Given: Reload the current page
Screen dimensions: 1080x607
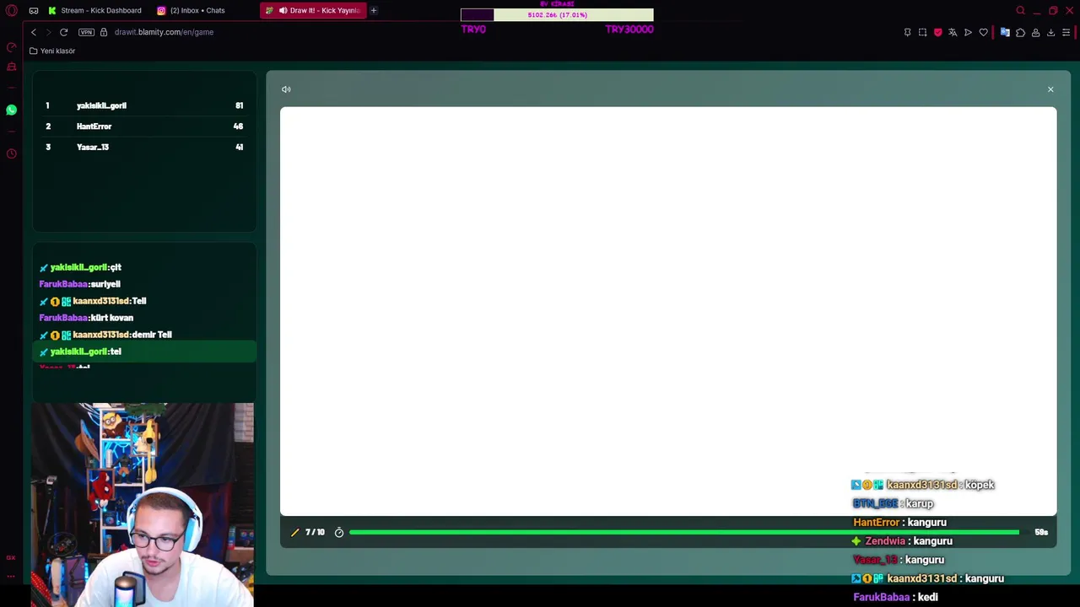Looking at the screenshot, I should click(63, 32).
